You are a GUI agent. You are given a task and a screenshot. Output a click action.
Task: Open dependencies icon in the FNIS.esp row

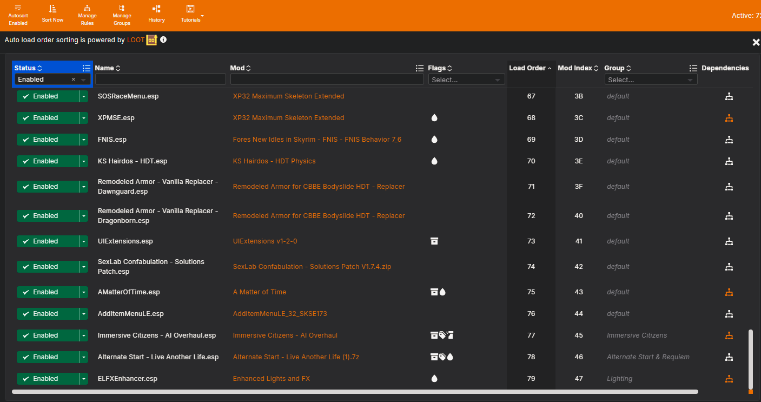[729, 140]
